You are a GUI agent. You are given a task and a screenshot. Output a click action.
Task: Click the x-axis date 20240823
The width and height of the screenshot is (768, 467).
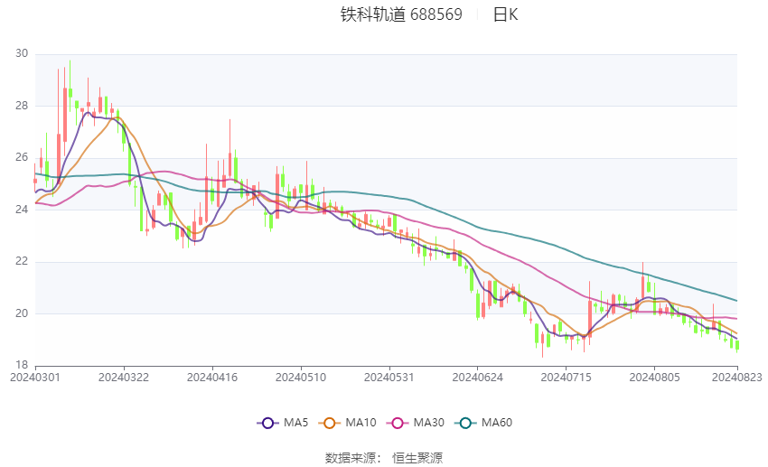point(737,378)
